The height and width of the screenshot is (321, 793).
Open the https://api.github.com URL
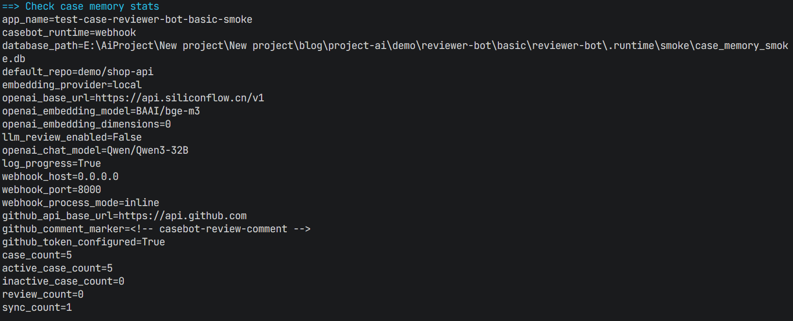coord(182,216)
